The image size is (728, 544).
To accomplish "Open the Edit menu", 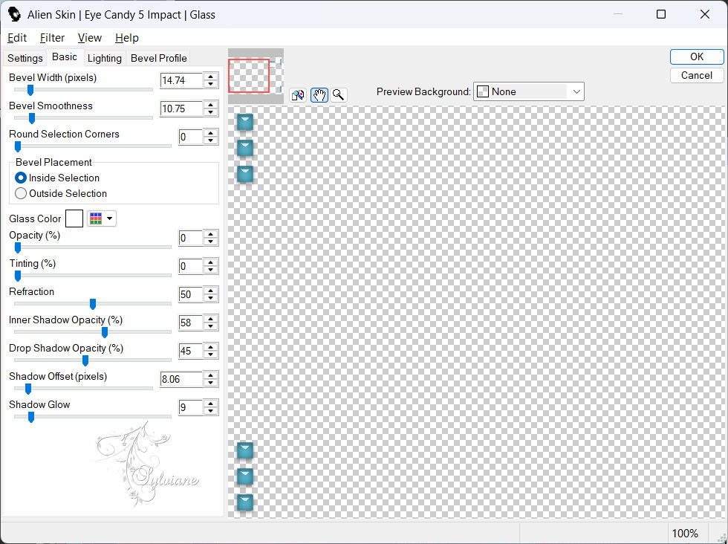I will click(x=17, y=38).
